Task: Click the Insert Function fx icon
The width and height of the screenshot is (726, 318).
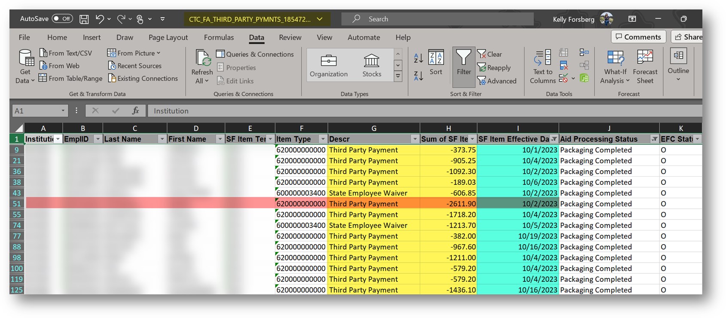Action: click(135, 111)
